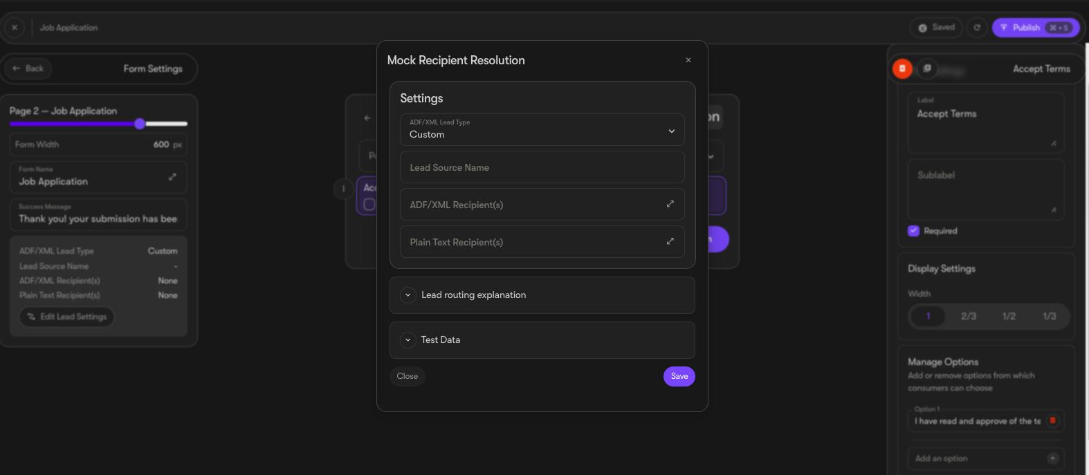Screen dimensions: 1089x475
Task: Open Edit Lead Settings
Action: click(x=66, y=317)
